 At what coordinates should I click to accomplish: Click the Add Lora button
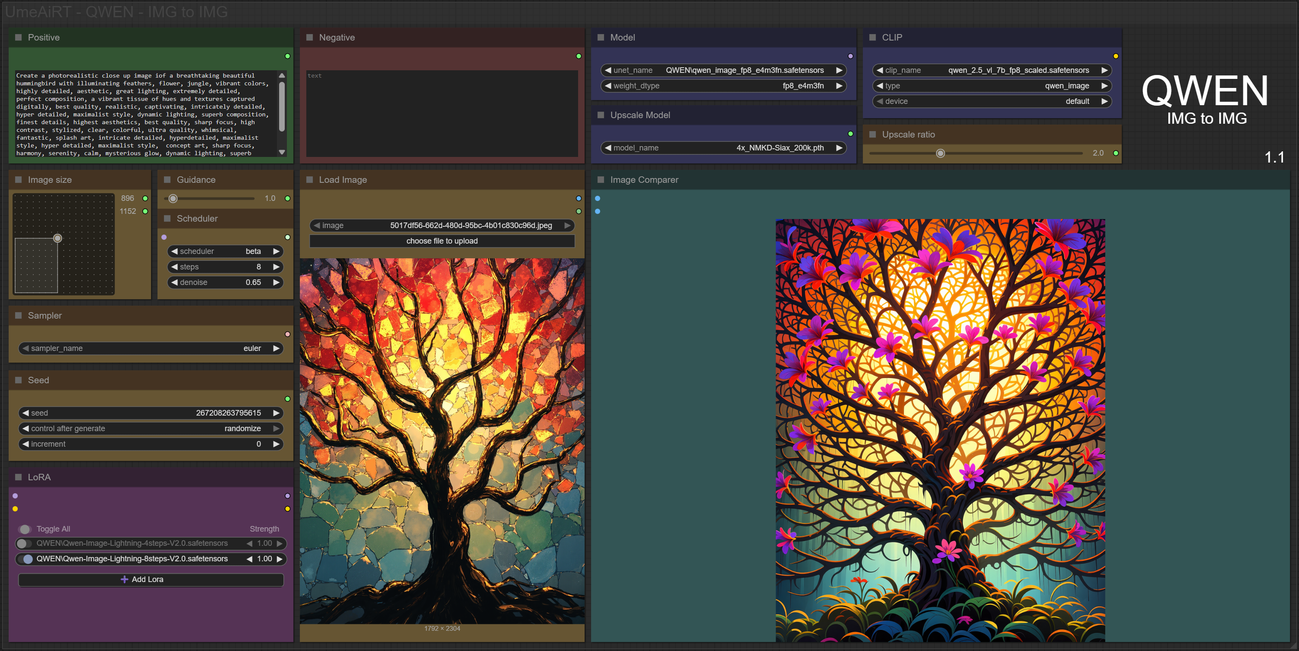click(x=151, y=579)
